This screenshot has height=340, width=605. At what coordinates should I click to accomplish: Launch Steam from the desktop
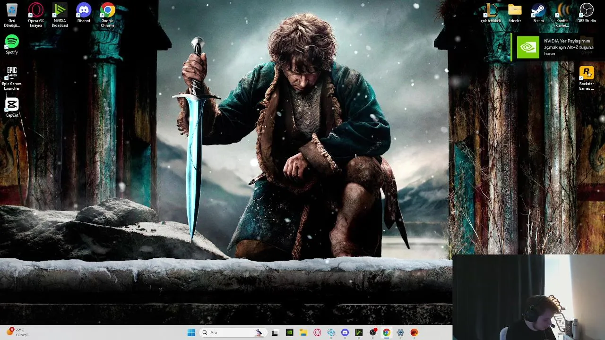[538, 13]
